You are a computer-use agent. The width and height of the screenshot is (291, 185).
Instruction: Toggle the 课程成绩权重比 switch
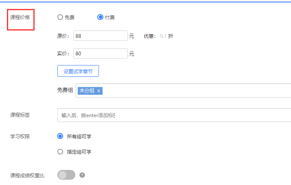(66, 175)
